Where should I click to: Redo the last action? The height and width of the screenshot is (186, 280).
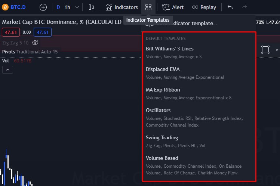(x=244, y=7)
